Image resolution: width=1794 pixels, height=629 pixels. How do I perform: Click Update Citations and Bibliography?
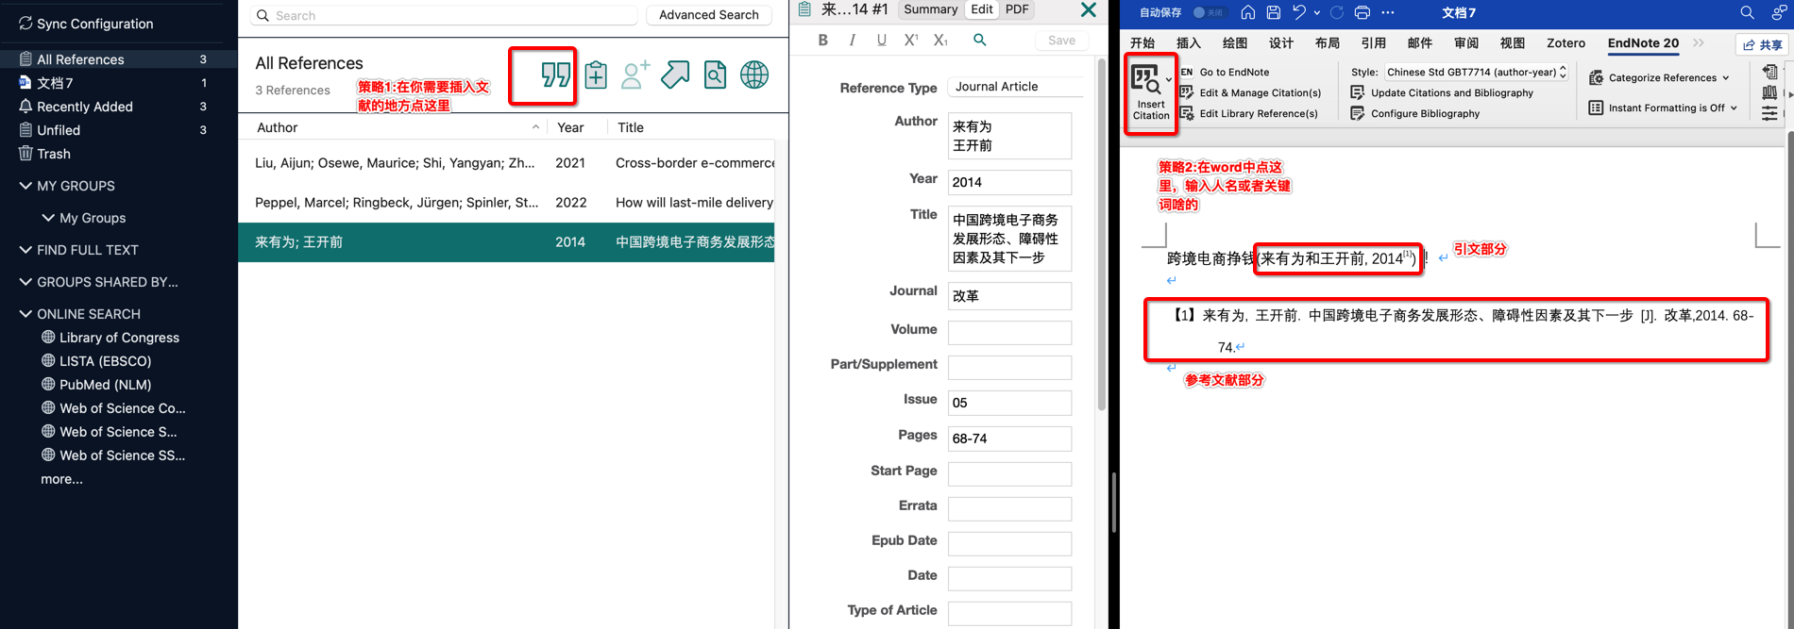(1442, 92)
